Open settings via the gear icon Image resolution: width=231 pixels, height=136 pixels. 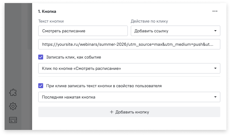coord(13,106)
